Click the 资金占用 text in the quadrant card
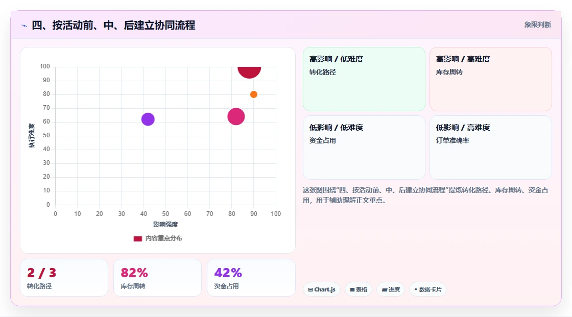Screen dimensions: 572x317 (322, 140)
